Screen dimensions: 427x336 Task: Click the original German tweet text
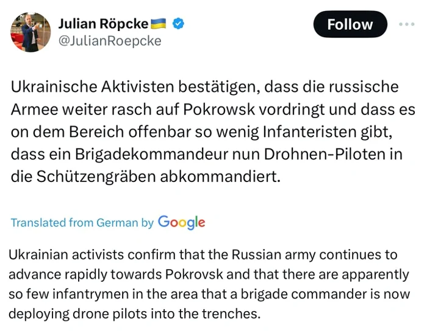(213, 132)
